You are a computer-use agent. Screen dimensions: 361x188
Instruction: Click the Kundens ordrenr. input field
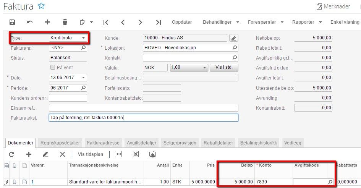(x=68, y=98)
